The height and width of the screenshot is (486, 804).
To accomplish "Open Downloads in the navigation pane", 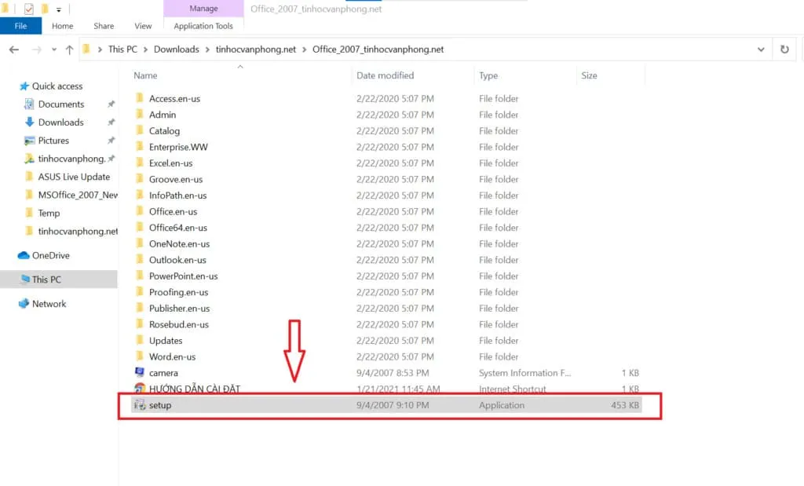I will [x=60, y=122].
